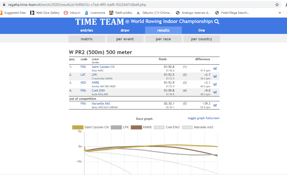Image resolution: width=287 pixels, height=175 pixels.
Task: Open graph icon for Creil ENO row
Action: click(215, 92)
